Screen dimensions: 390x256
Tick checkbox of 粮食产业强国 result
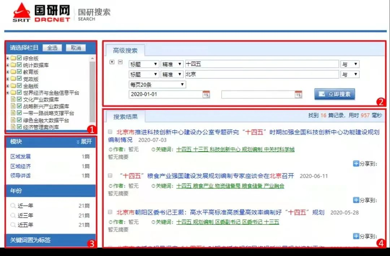pos(110,175)
